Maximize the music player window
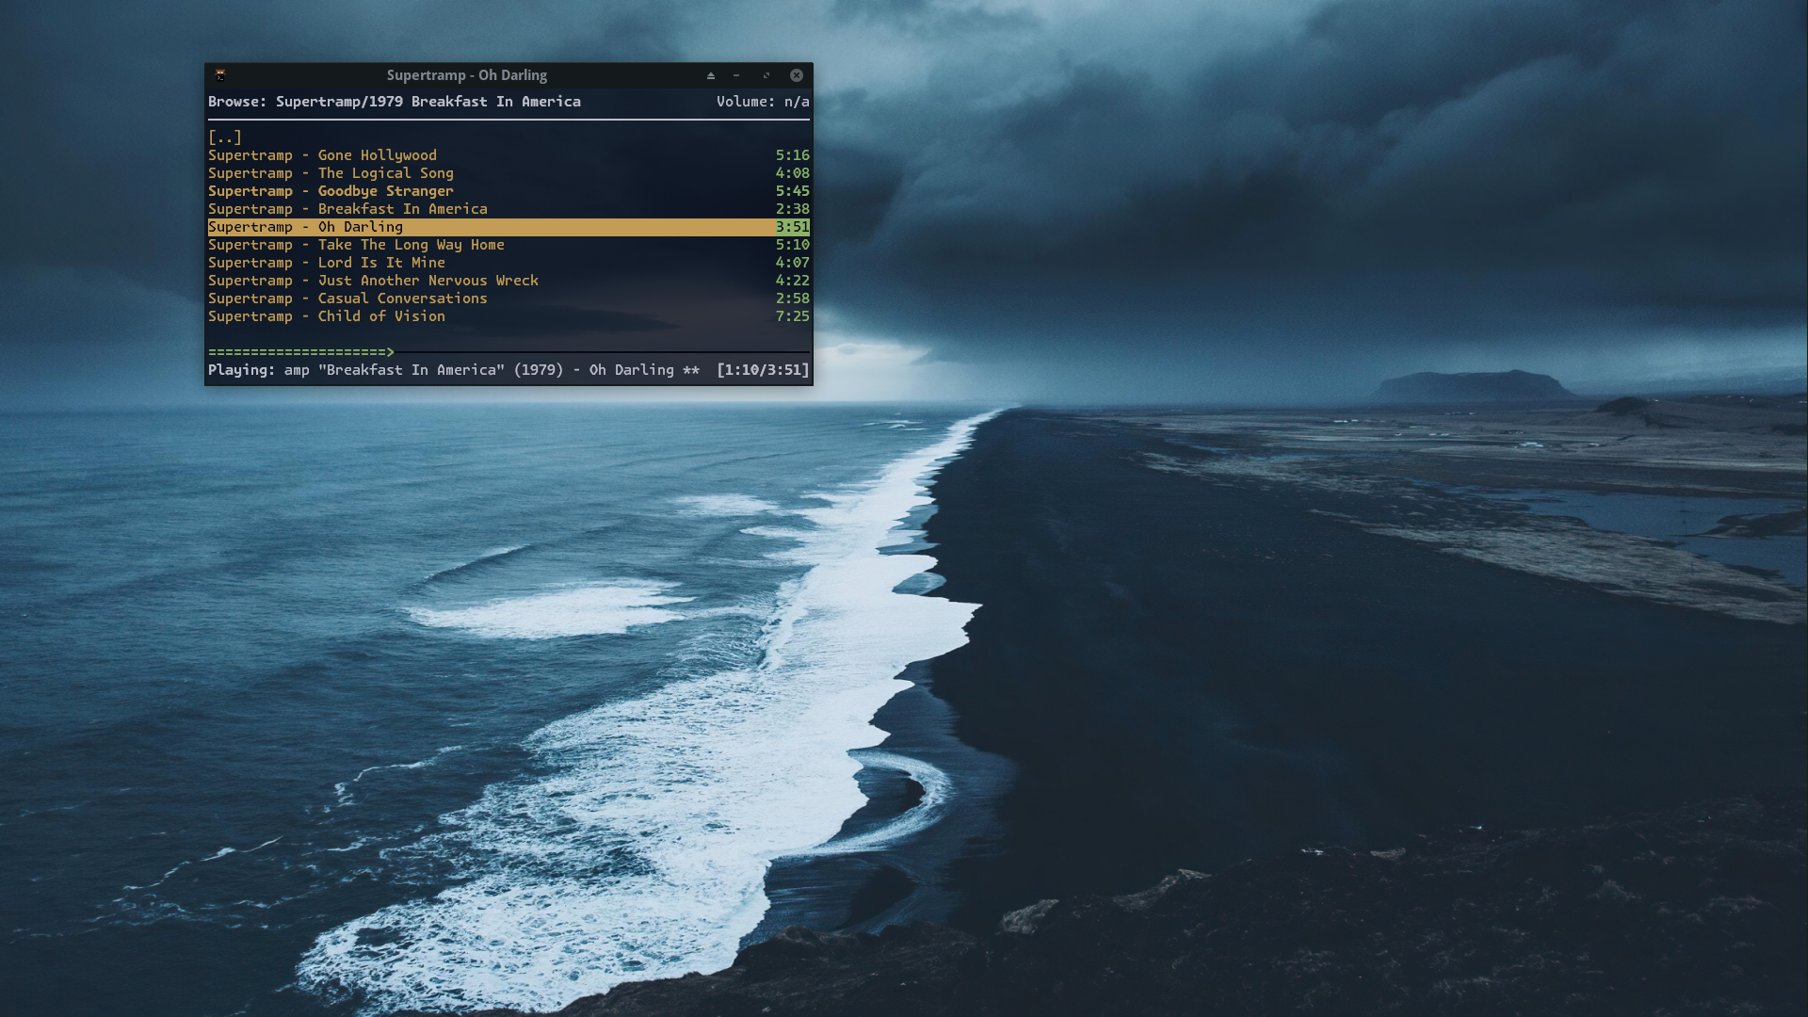Viewport: 1808px width, 1017px height. pos(767,75)
